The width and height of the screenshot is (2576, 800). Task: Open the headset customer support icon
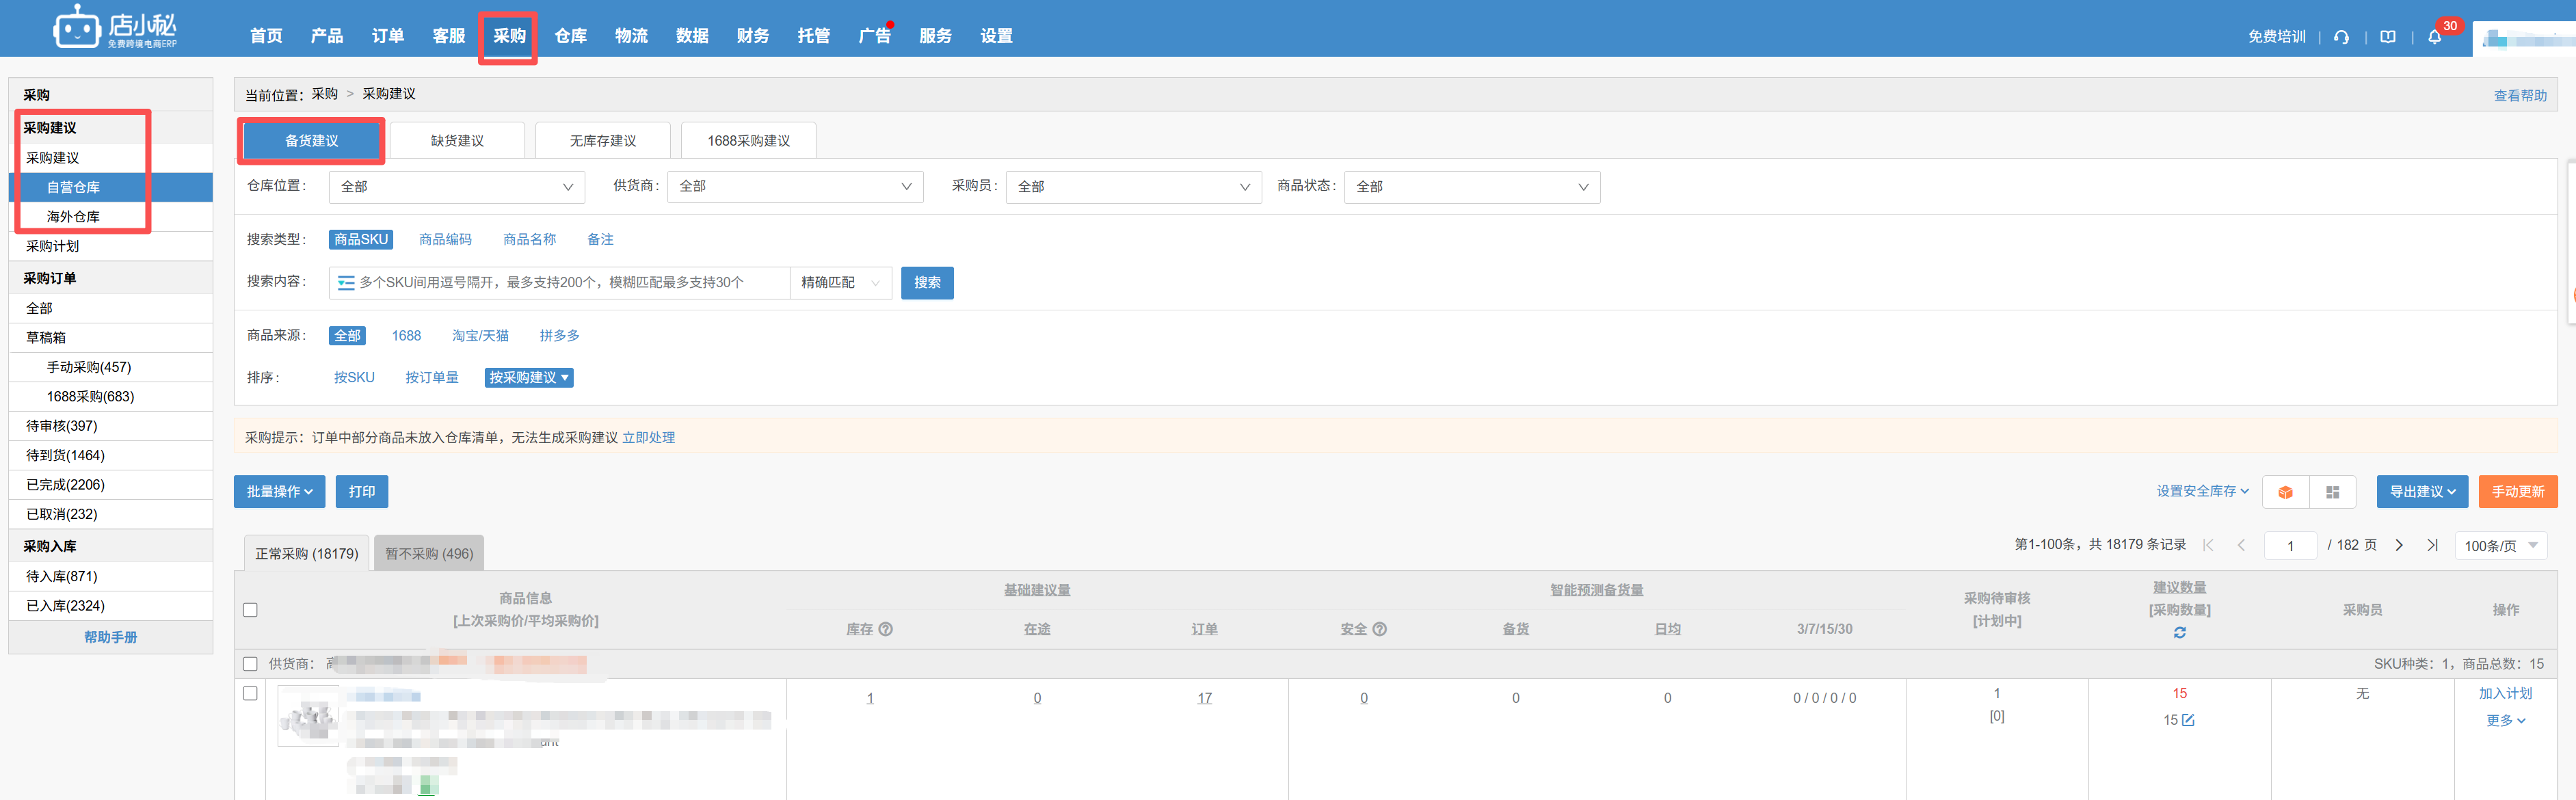pyautogui.click(x=2341, y=37)
